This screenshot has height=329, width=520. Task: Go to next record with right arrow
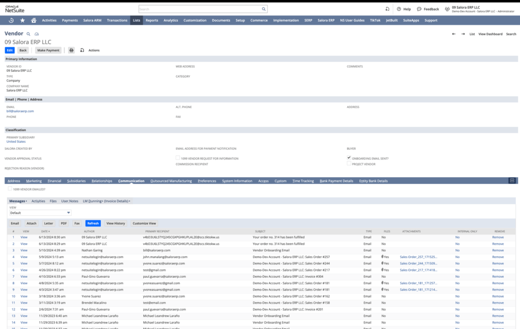(x=463, y=34)
